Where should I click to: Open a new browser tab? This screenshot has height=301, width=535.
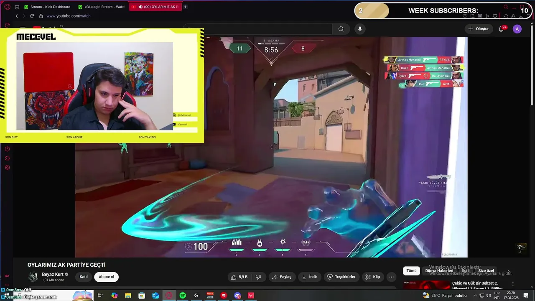pyautogui.click(x=186, y=7)
